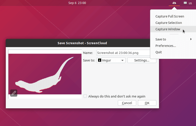Screen dimensions: 196x126
Task: Click the keyboard layout indicator icon
Action: (x=185, y=3)
